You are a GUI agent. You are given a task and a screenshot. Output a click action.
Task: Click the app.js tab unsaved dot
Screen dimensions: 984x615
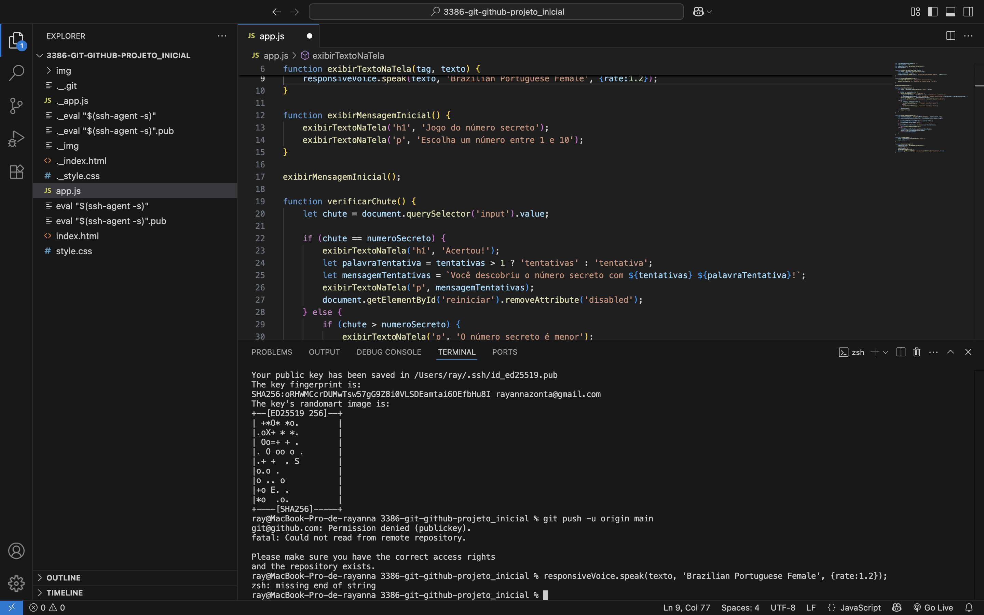coord(310,36)
